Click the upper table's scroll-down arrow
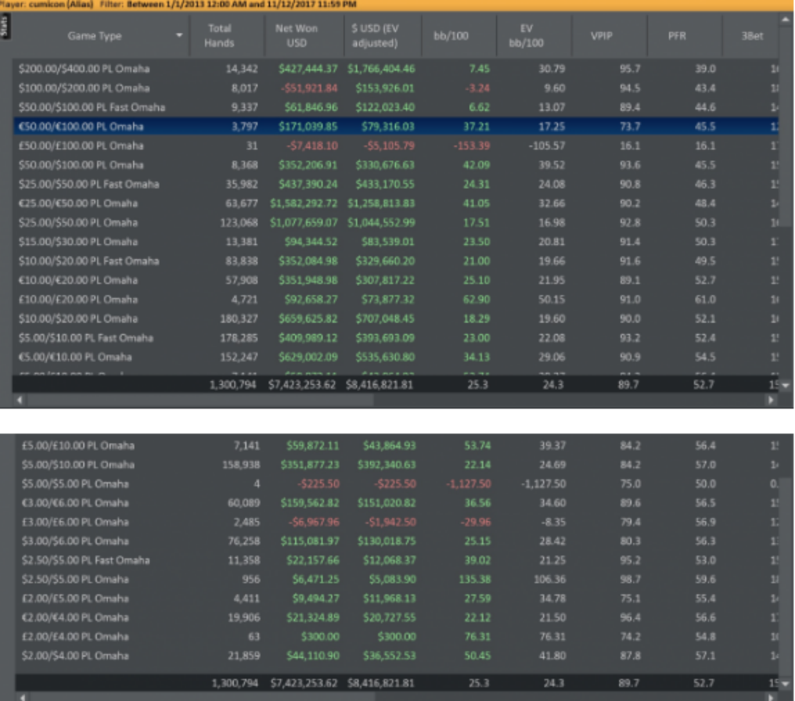The height and width of the screenshot is (701, 795). tap(786, 385)
